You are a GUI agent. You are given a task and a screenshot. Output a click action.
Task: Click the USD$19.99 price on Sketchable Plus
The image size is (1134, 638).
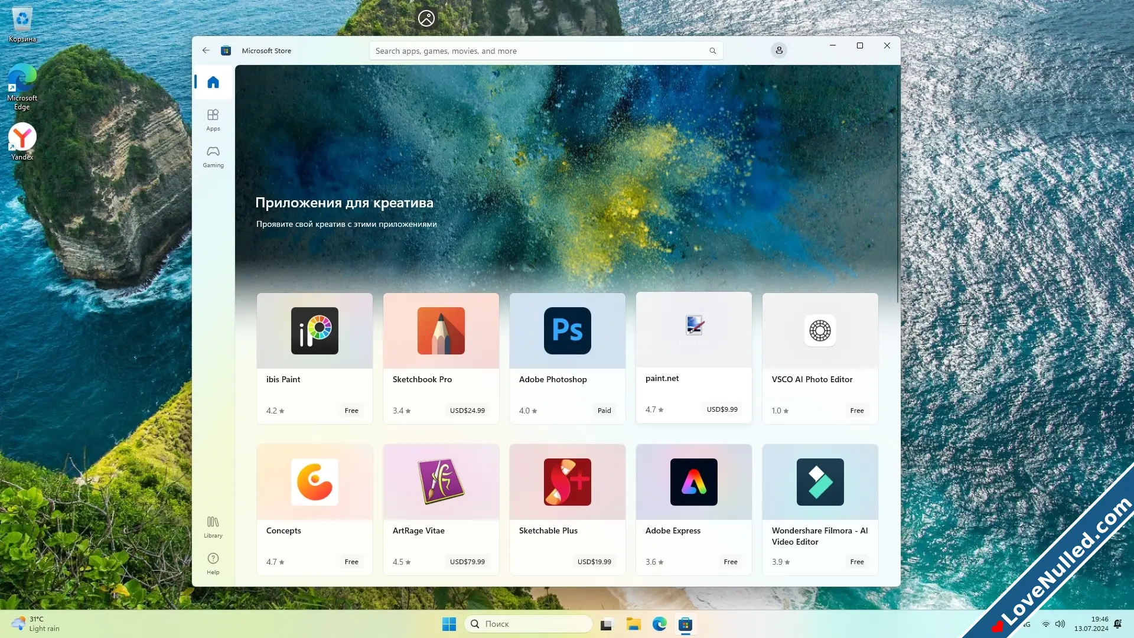click(594, 562)
